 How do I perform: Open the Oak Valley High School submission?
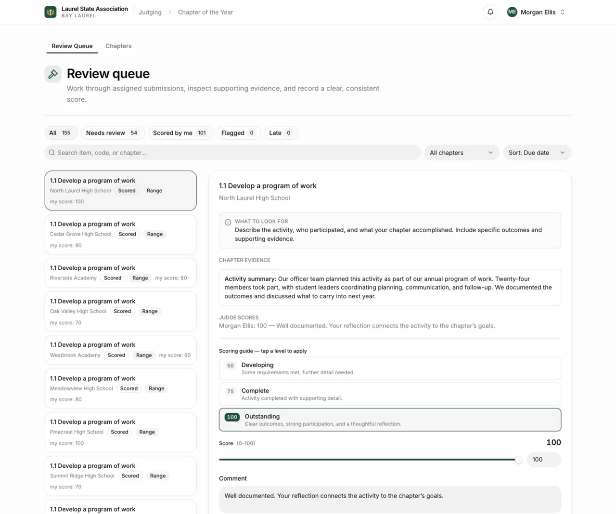point(121,311)
